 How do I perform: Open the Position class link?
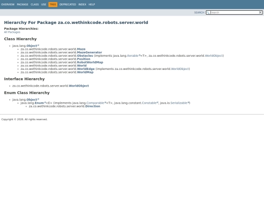click(84, 59)
